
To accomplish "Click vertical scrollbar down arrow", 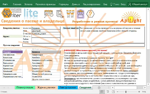I will pos(148,84).
